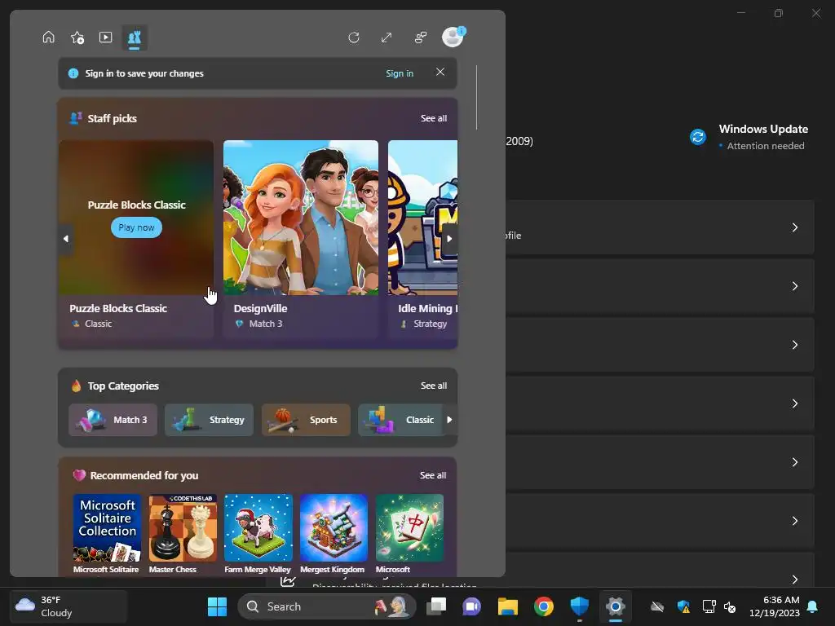Viewport: 835px width, 626px height.
Task: Expand the first Settings row chevron
Action: click(794, 227)
